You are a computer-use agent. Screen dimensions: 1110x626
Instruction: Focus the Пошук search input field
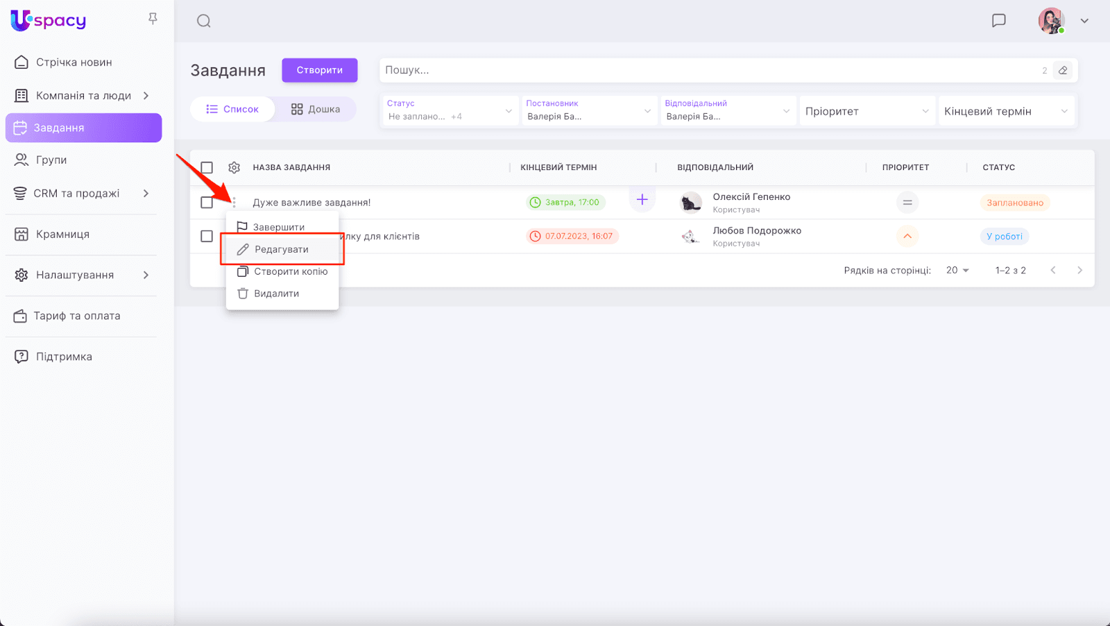(x=708, y=70)
